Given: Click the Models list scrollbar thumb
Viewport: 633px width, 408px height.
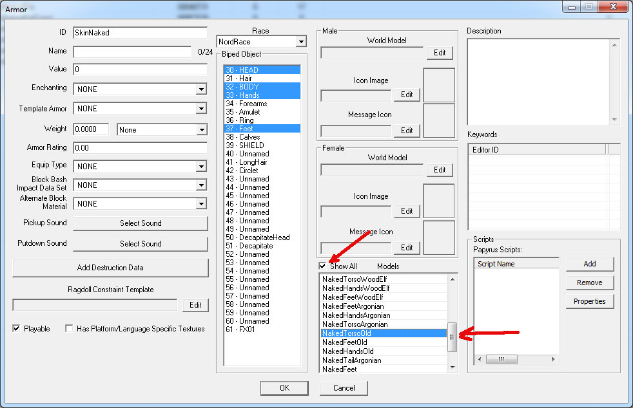Looking at the screenshot, I should pyautogui.click(x=452, y=337).
